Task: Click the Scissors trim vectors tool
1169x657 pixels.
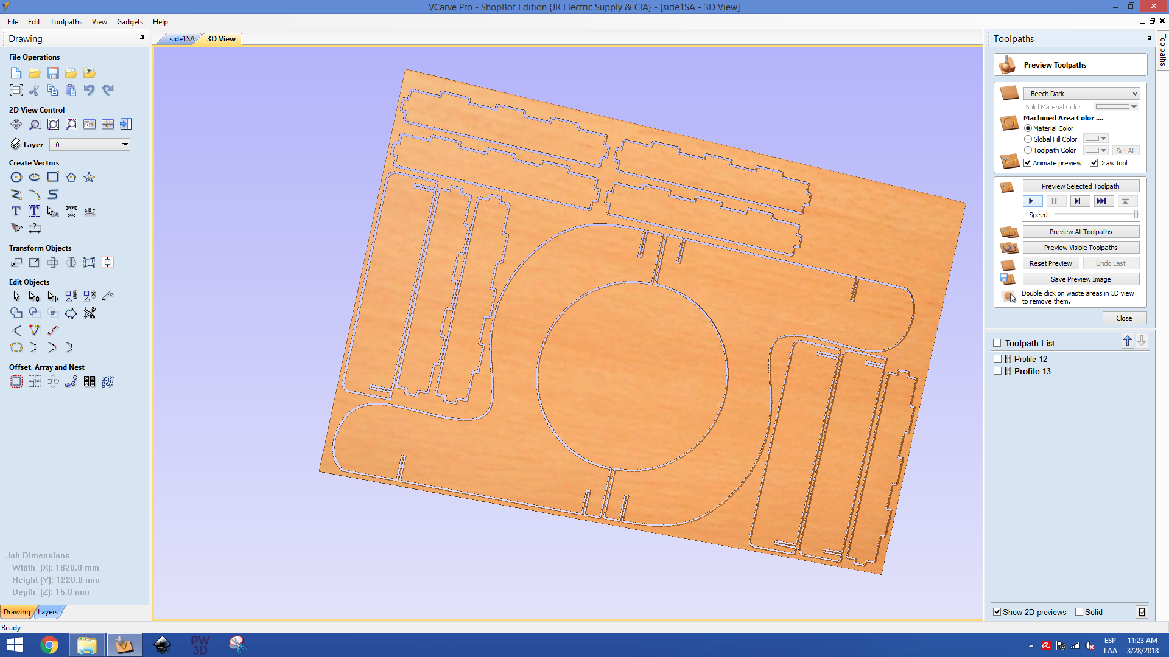Action: point(90,313)
